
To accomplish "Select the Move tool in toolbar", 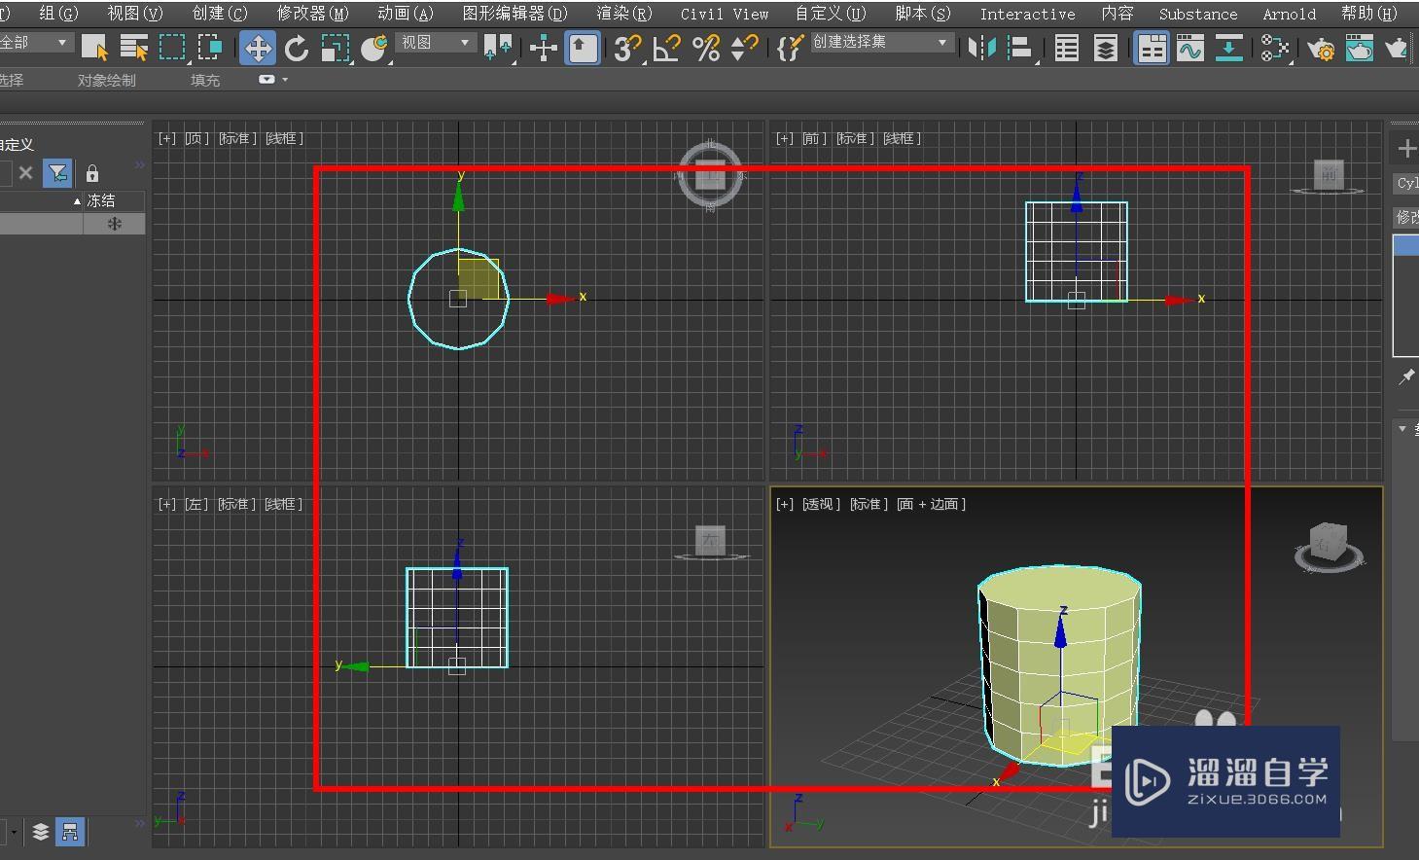I will tap(258, 48).
